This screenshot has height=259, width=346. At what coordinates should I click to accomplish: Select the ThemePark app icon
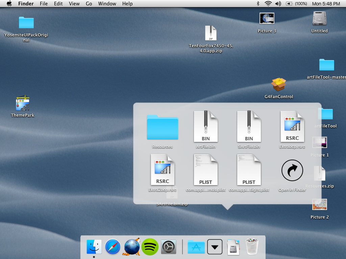point(23,103)
